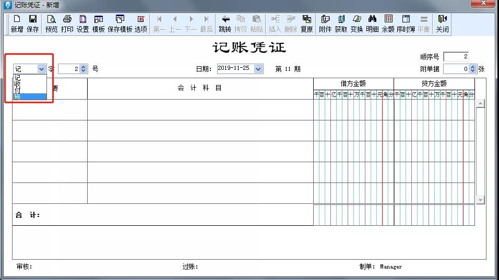499x280 pixels.
Task: Click the 顺序号 input field
Action: tap(456, 56)
